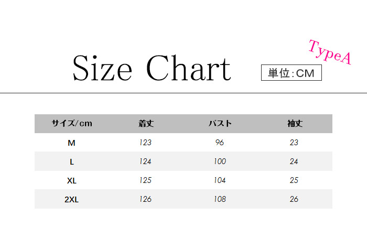Click the 2XL size row label
Viewport: 367px width, 249px height.
[x=72, y=199]
